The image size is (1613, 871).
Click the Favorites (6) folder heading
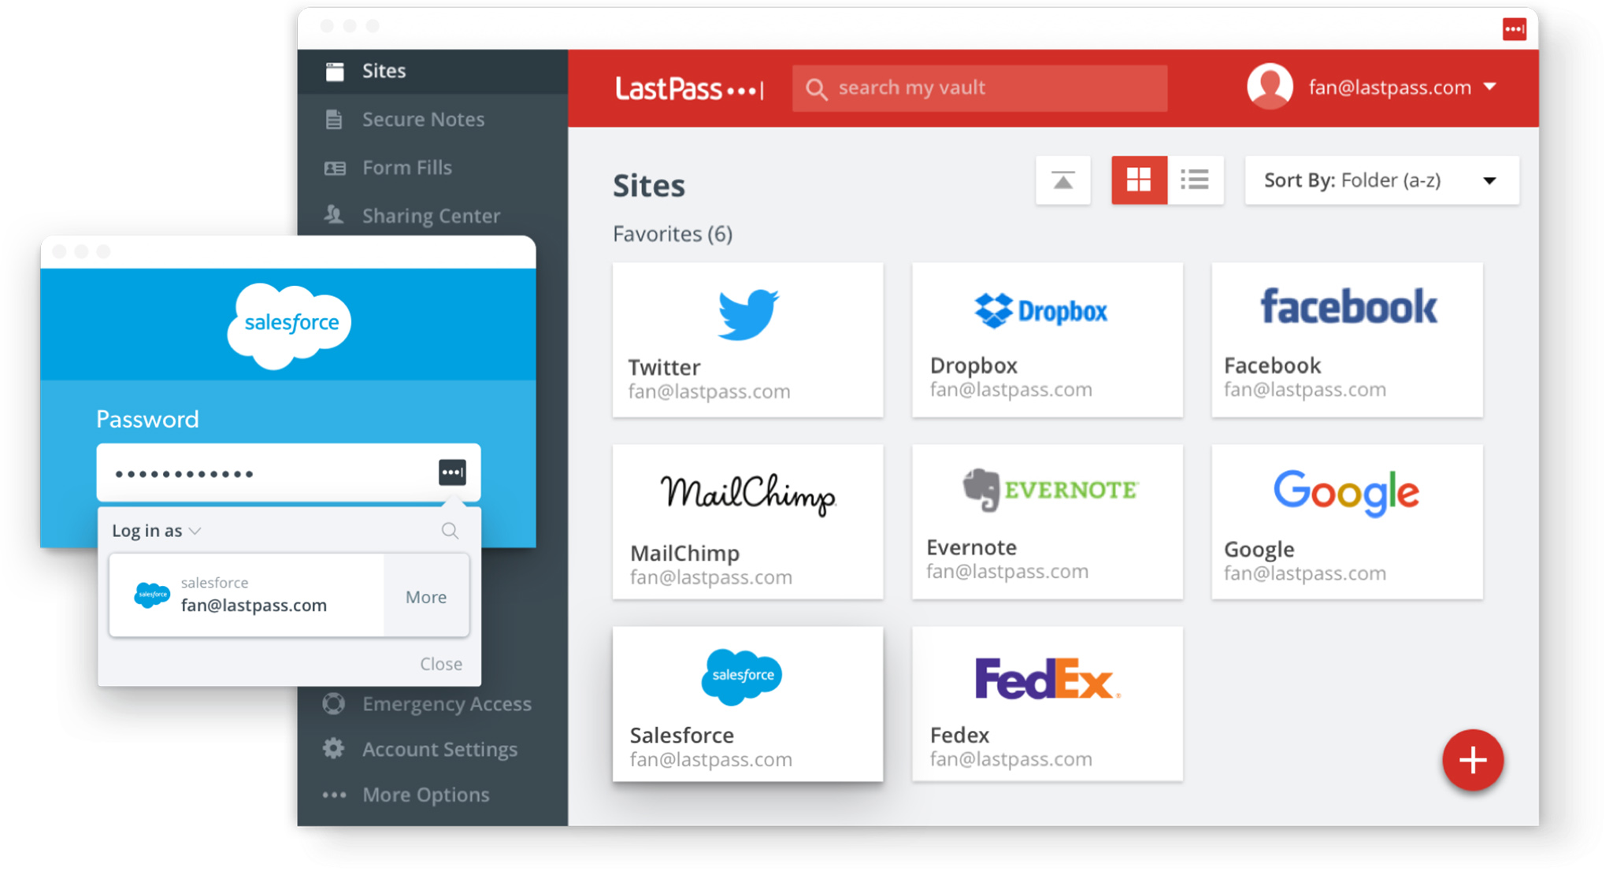pos(673,234)
